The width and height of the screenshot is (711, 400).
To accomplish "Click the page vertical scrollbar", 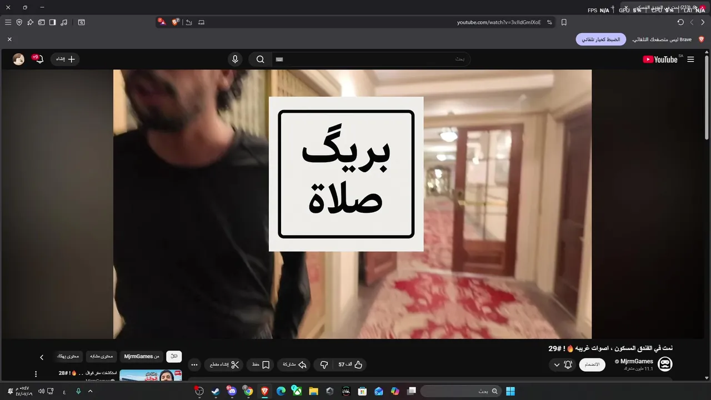I will coord(707,97).
